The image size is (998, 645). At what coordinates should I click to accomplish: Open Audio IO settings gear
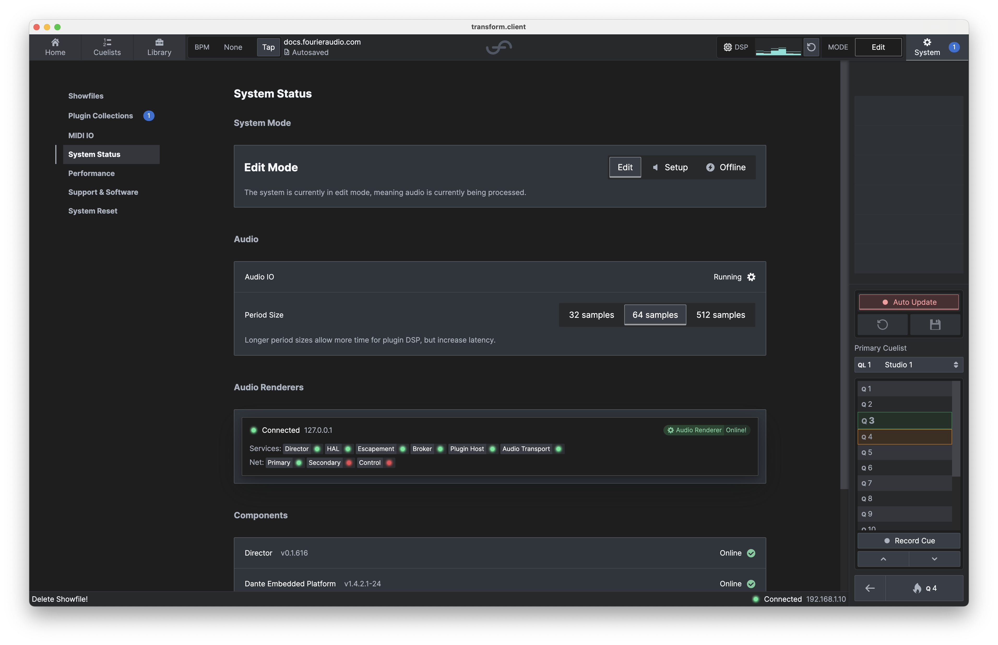pos(751,277)
